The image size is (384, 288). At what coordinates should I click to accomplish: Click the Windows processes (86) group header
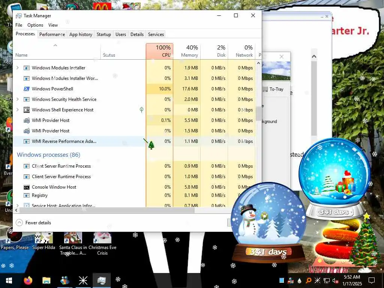point(48,155)
